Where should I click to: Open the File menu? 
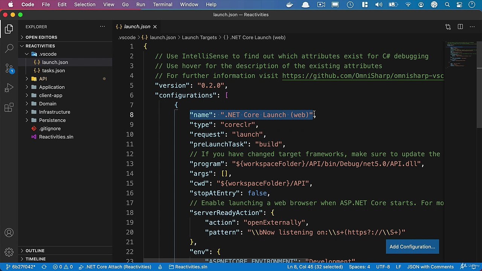click(x=46, y=5)
